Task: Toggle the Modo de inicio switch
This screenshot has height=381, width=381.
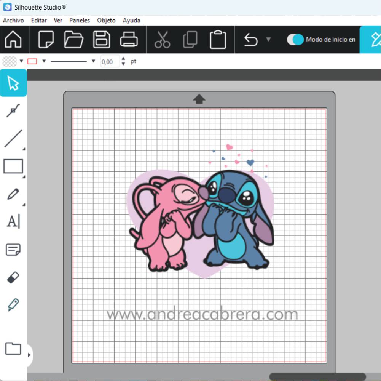Action: pos(295,40)
